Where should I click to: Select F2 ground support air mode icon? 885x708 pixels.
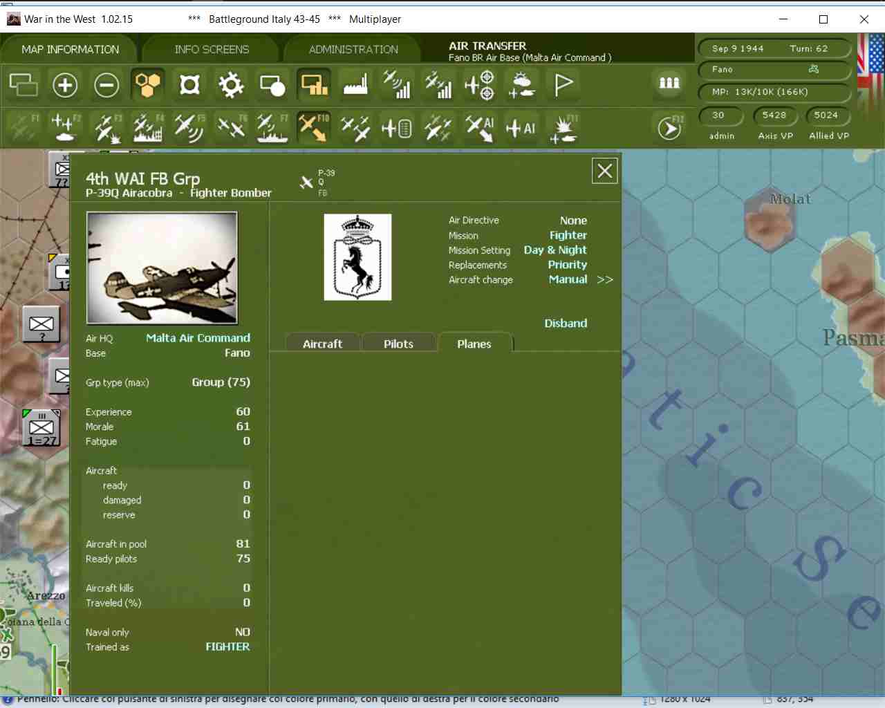(x=65, y=128)
